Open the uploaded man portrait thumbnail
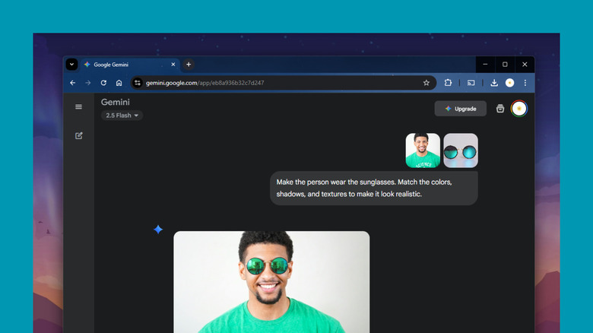This screenshot has height=333, width=593. pos(423,151)
